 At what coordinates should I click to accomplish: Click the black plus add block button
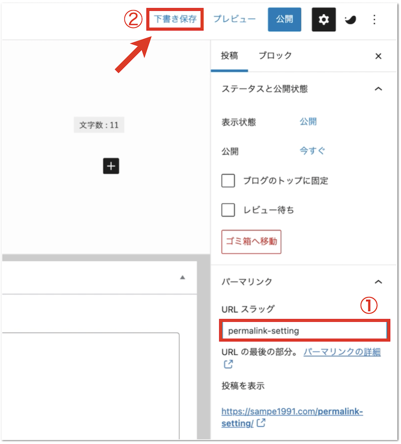[x=111, y=166]
